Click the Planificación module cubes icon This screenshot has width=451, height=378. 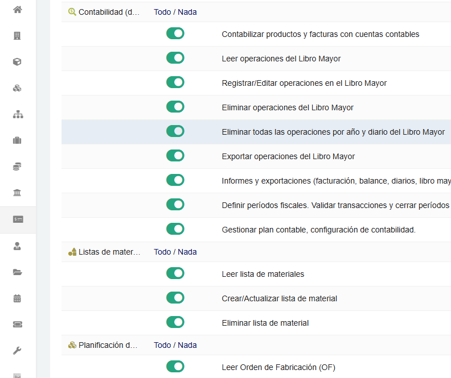pos(72,345)
